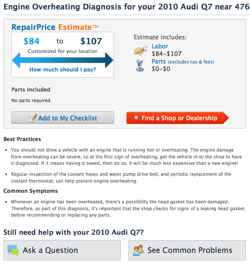The image size is (250, 265).
Task: Click the Engine Overheating Diagnosis page heading
Action: point(125,7)
